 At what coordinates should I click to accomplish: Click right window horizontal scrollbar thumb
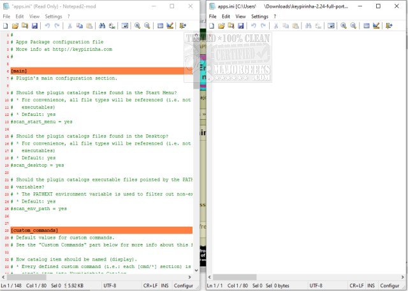click(x=235, y=277)
